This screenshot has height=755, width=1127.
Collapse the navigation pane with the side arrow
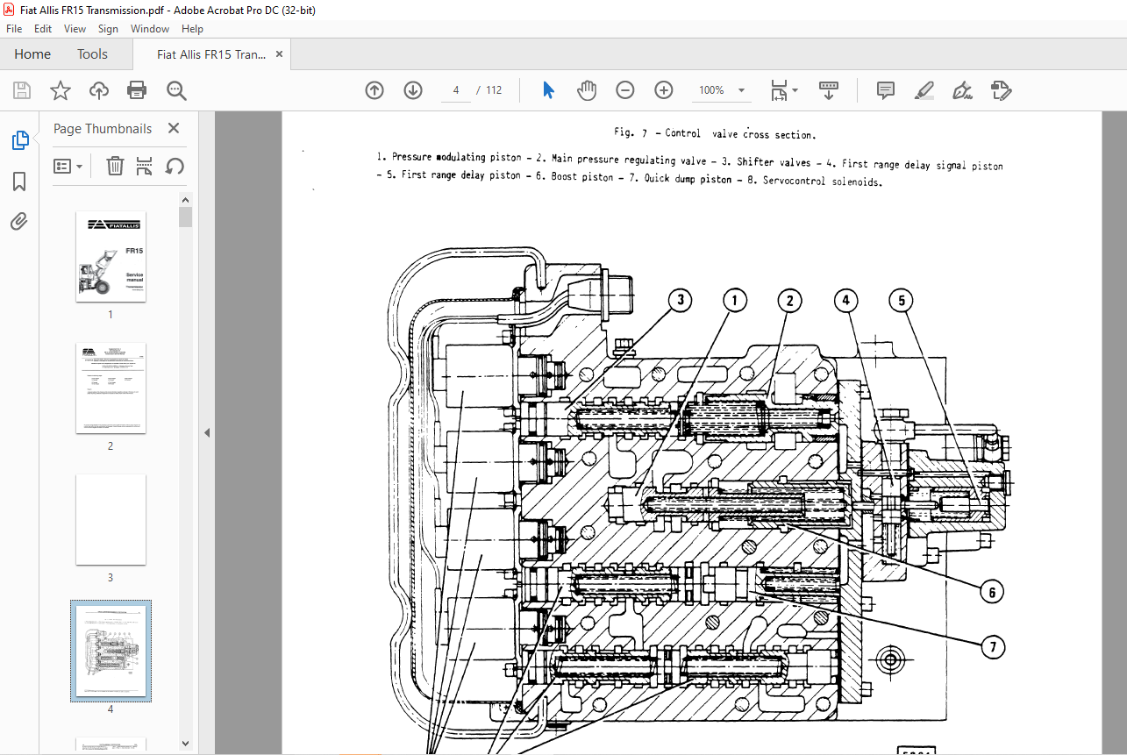tap(208, 432)
